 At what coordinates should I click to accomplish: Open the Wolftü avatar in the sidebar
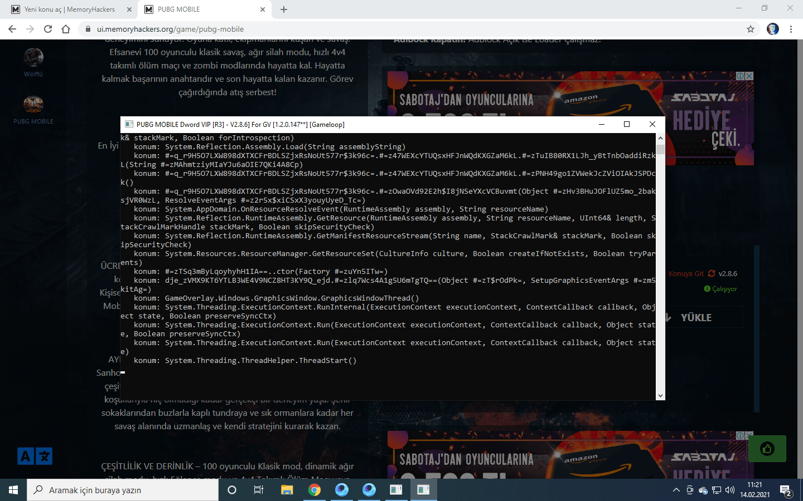[x=33, y=57]
